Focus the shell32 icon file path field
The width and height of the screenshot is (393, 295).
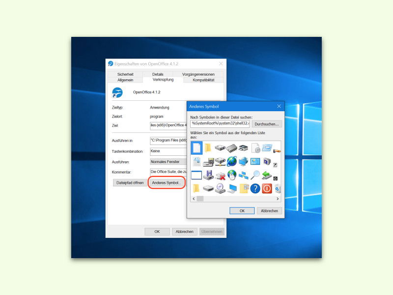tap(220, 124)
